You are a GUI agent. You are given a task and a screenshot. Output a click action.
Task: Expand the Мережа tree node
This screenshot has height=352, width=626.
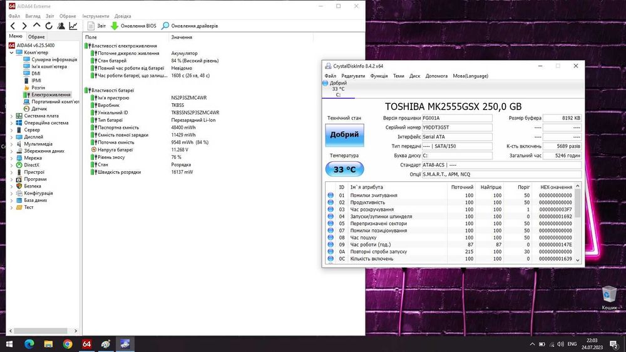click(11, 158)
